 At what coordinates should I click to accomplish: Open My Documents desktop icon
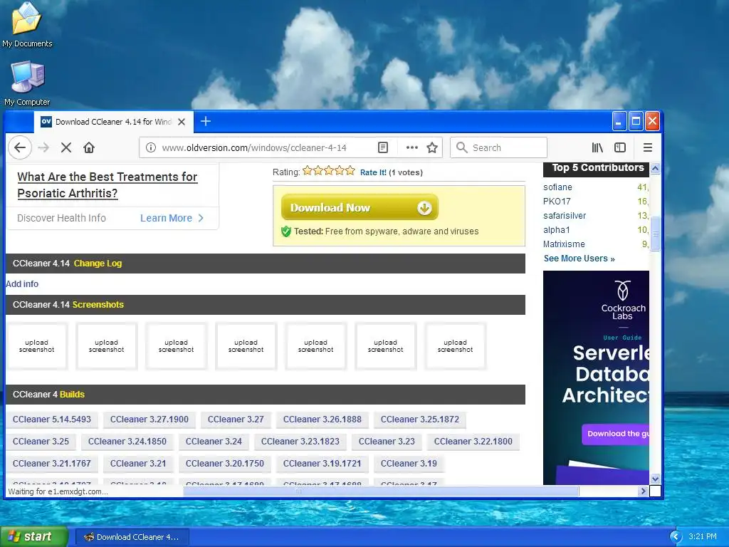(27, 25)
